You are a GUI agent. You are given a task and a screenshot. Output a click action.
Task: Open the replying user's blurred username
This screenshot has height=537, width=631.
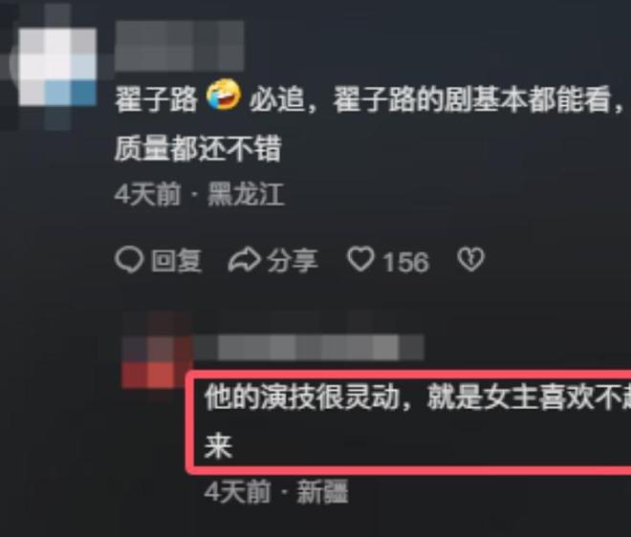point(309,347)
